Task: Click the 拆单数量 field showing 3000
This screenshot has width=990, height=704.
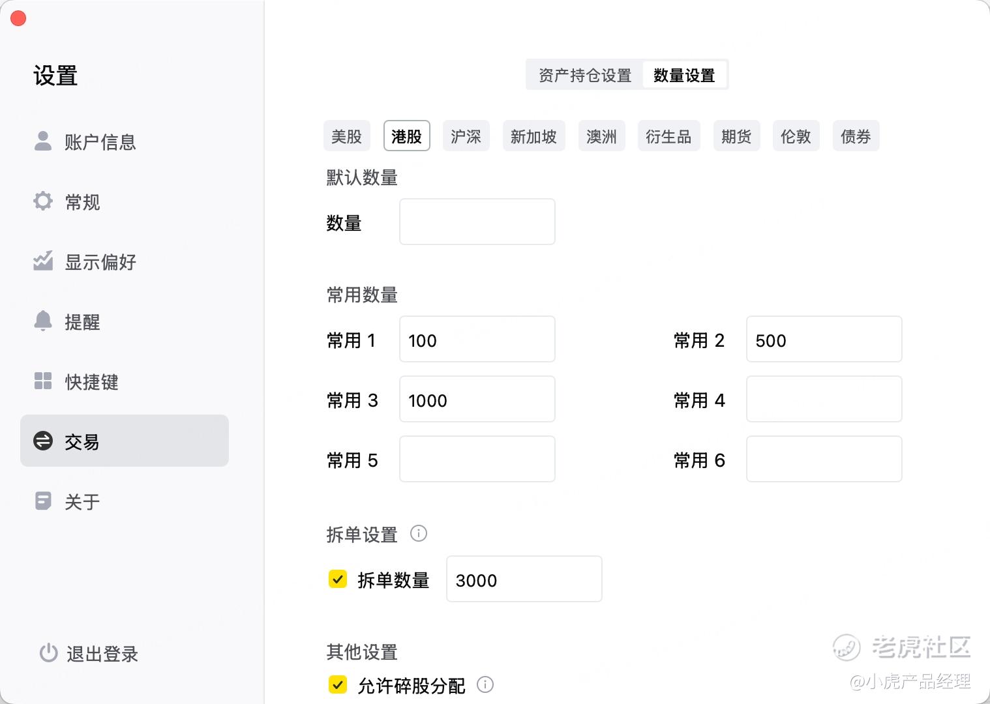Action: point(524,579)
